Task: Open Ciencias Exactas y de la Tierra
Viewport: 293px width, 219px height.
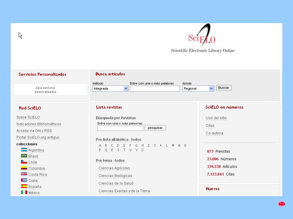Action: click(x=124, y=191)
